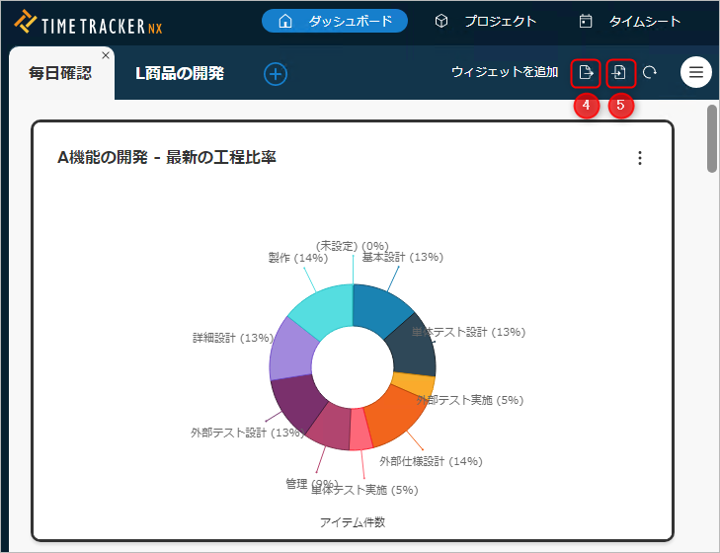
Task: Open the widget three-dot options menu
Action: tap(640, 158)
